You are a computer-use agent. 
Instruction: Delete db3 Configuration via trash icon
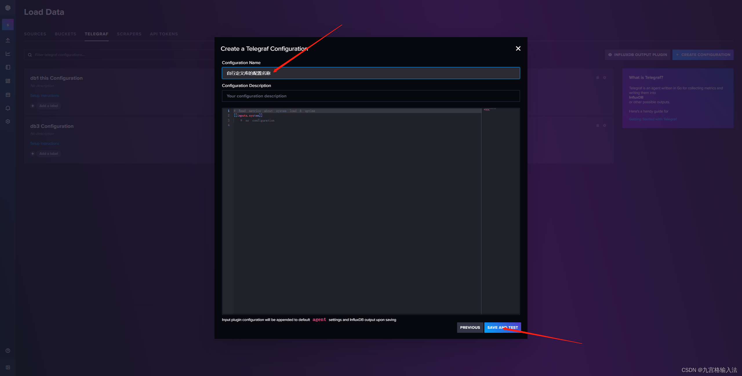tap(598, 126)
